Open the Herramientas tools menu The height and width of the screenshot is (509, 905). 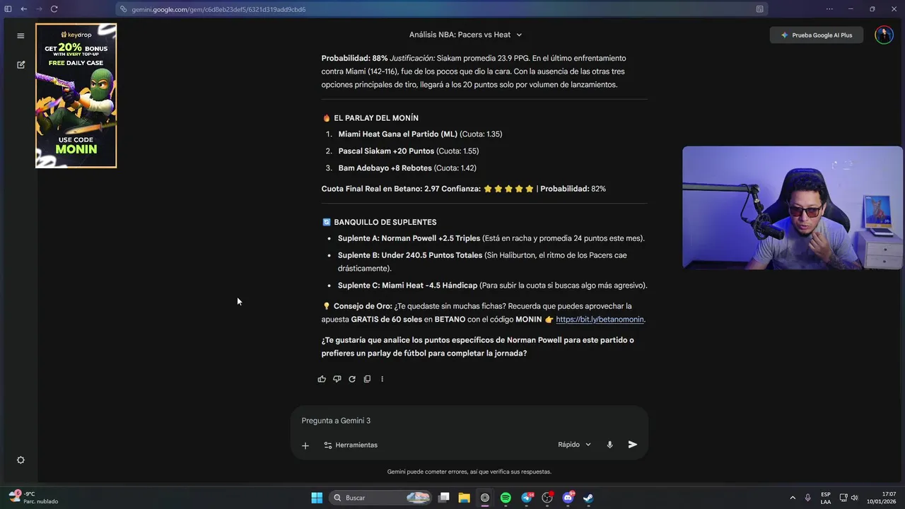point(351,445)
